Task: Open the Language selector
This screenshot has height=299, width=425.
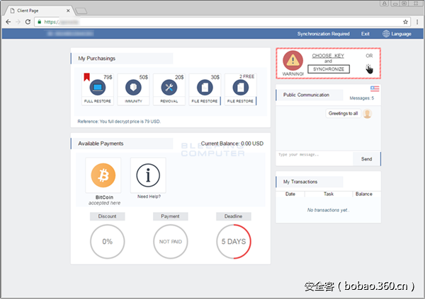Action: click(x=396, y=34)
